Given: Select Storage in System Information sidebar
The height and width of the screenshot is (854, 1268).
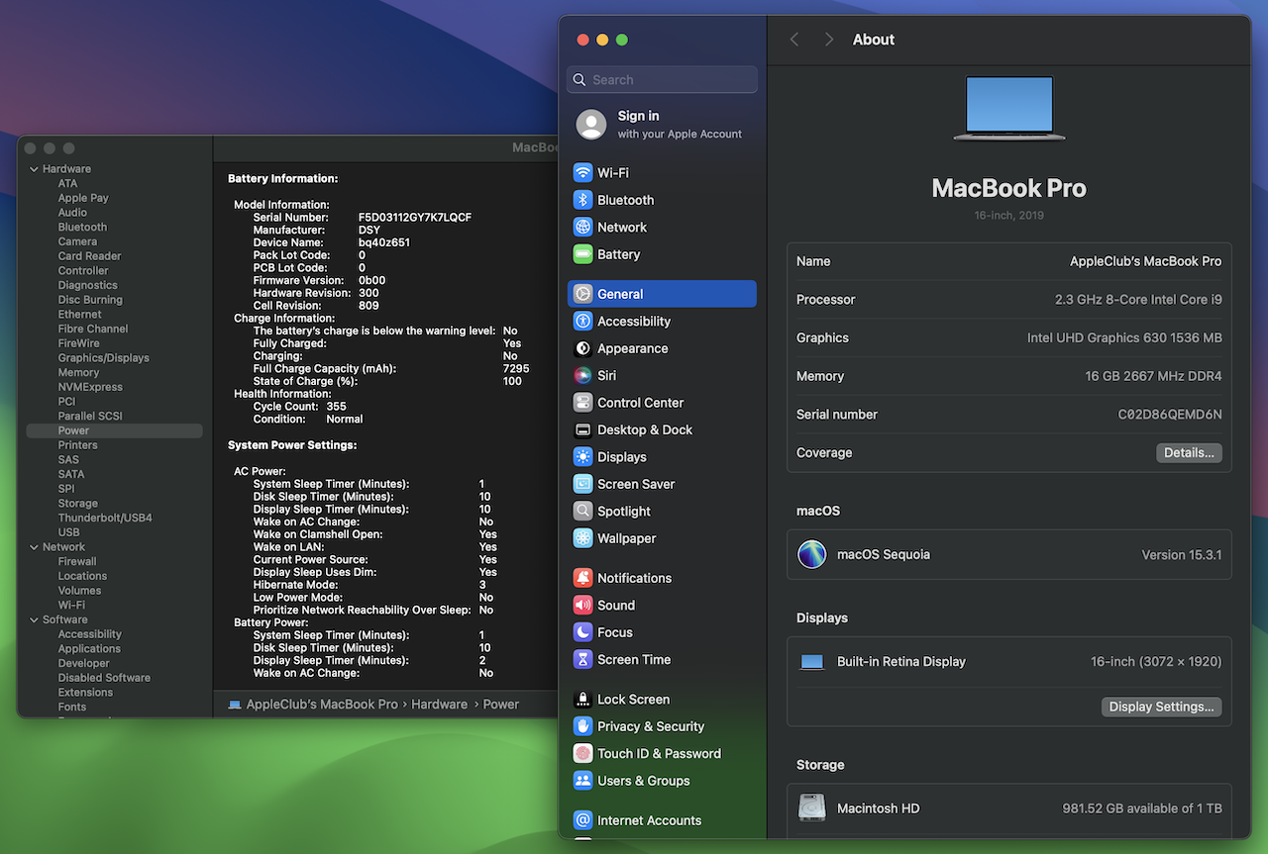Looking at the screenshot, I should (x=77, y=504).
